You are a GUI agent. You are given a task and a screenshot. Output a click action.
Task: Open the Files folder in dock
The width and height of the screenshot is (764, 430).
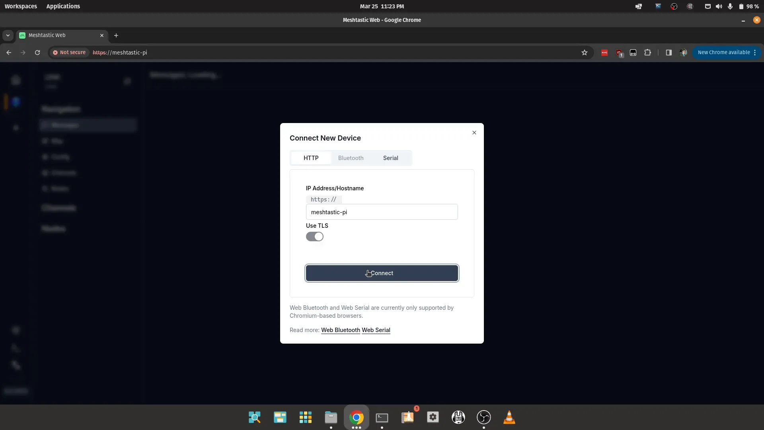click(x=331, y=417)
